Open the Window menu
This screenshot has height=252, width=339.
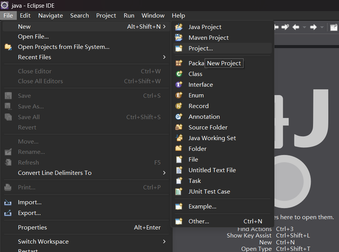pos(153,16)
